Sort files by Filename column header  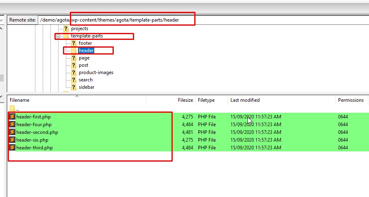[x=20, y=100]
